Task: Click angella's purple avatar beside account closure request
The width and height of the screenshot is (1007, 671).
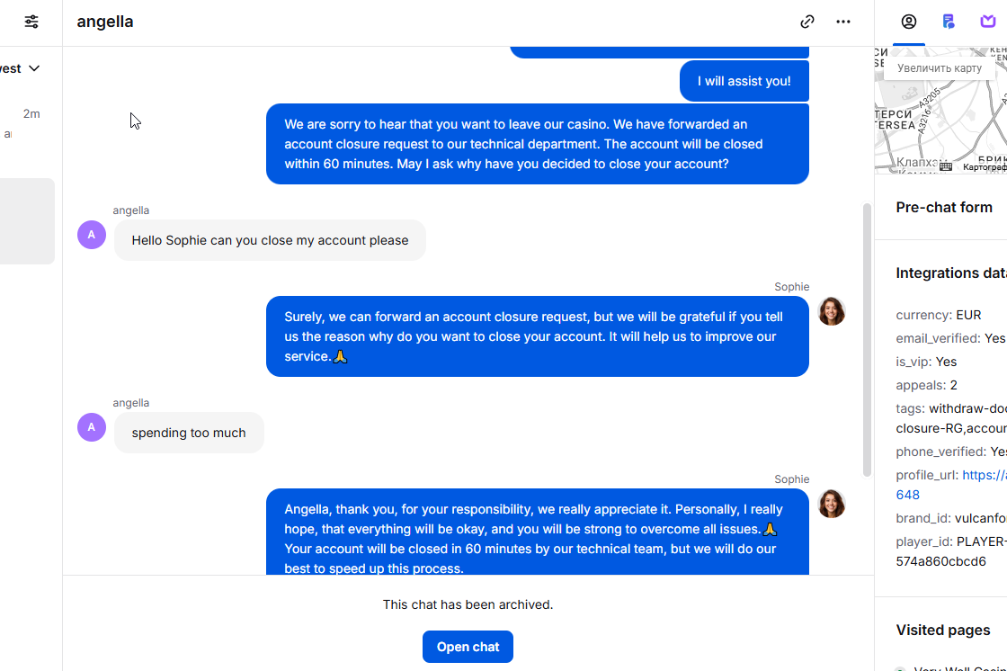Action: [92, 235]
